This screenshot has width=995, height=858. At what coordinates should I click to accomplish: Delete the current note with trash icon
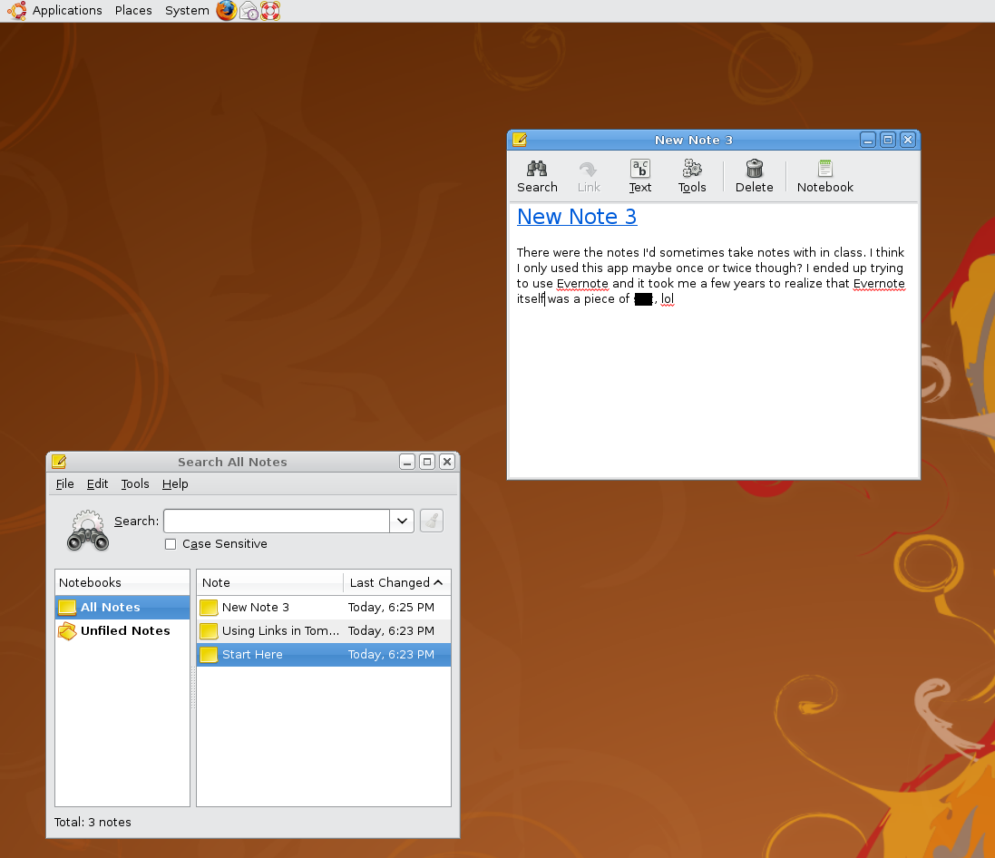[x=754, y=176]
